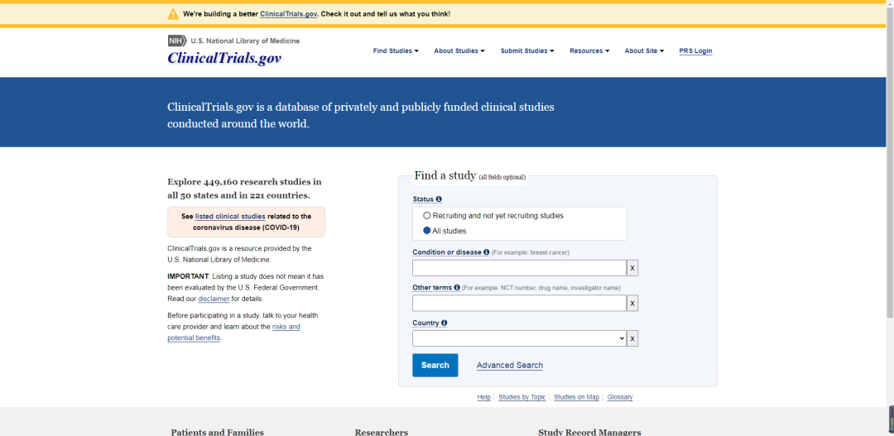Open the ClinicalTrials.gov home logo

224,58
